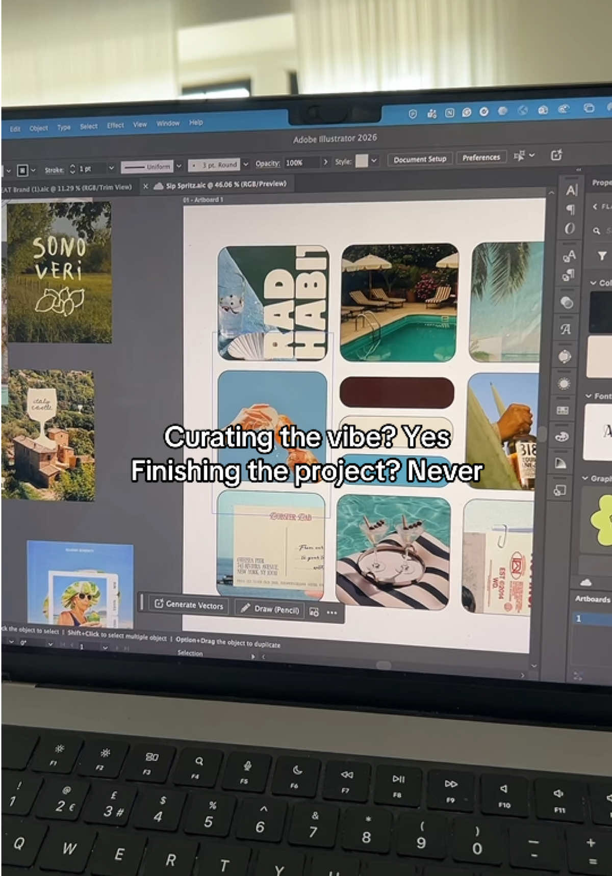Collapse the Fonts section in Libraries
This screenshot has width=612, height=876.
tap(589, 396)
